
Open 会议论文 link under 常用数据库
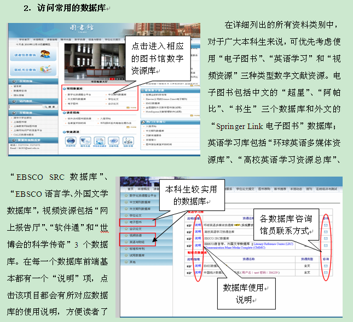[113, 104]
